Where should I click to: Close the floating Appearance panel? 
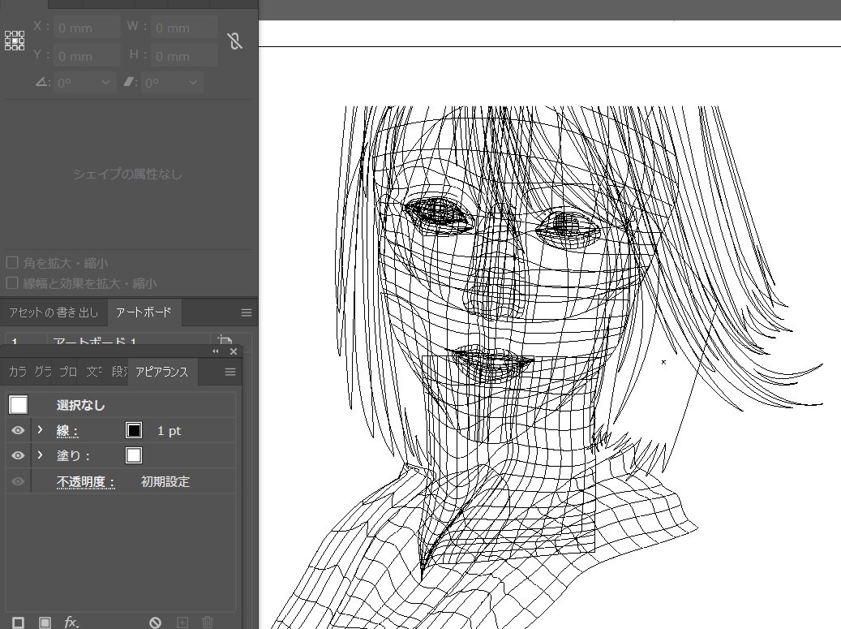tap(234, 351)
